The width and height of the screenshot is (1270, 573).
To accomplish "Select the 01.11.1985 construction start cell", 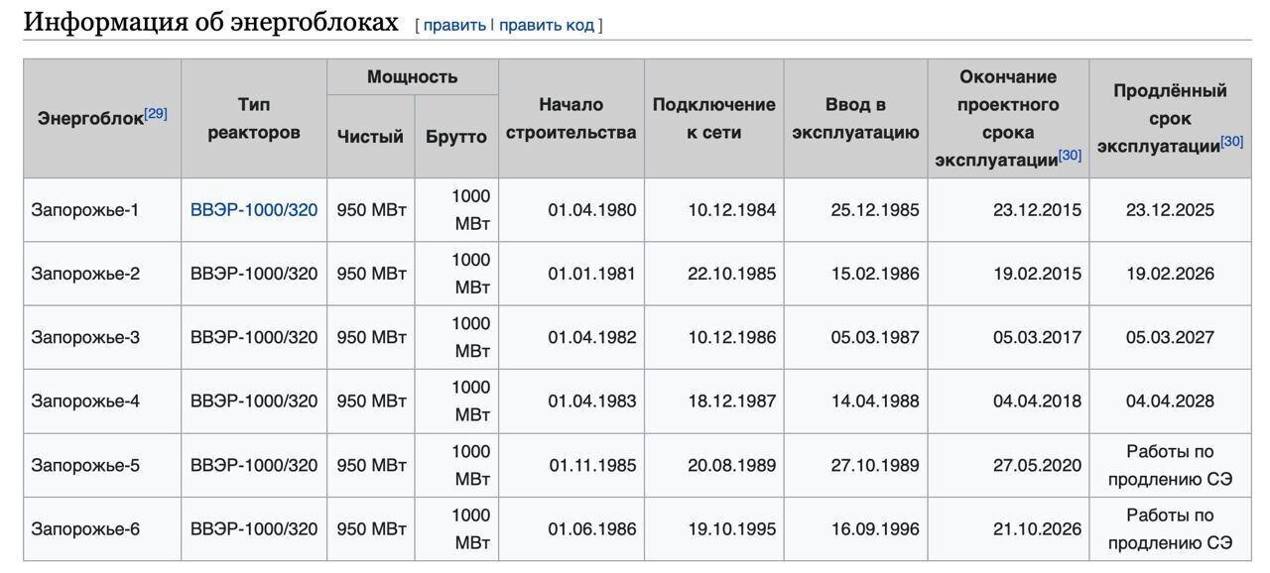I will click(x=592, y=465).
